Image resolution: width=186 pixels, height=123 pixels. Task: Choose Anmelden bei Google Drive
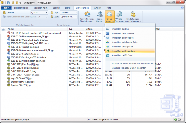tap(130, 42)
